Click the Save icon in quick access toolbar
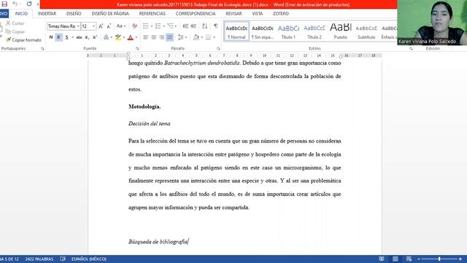Screen dimensions: 467x263 tap(4, 4)
